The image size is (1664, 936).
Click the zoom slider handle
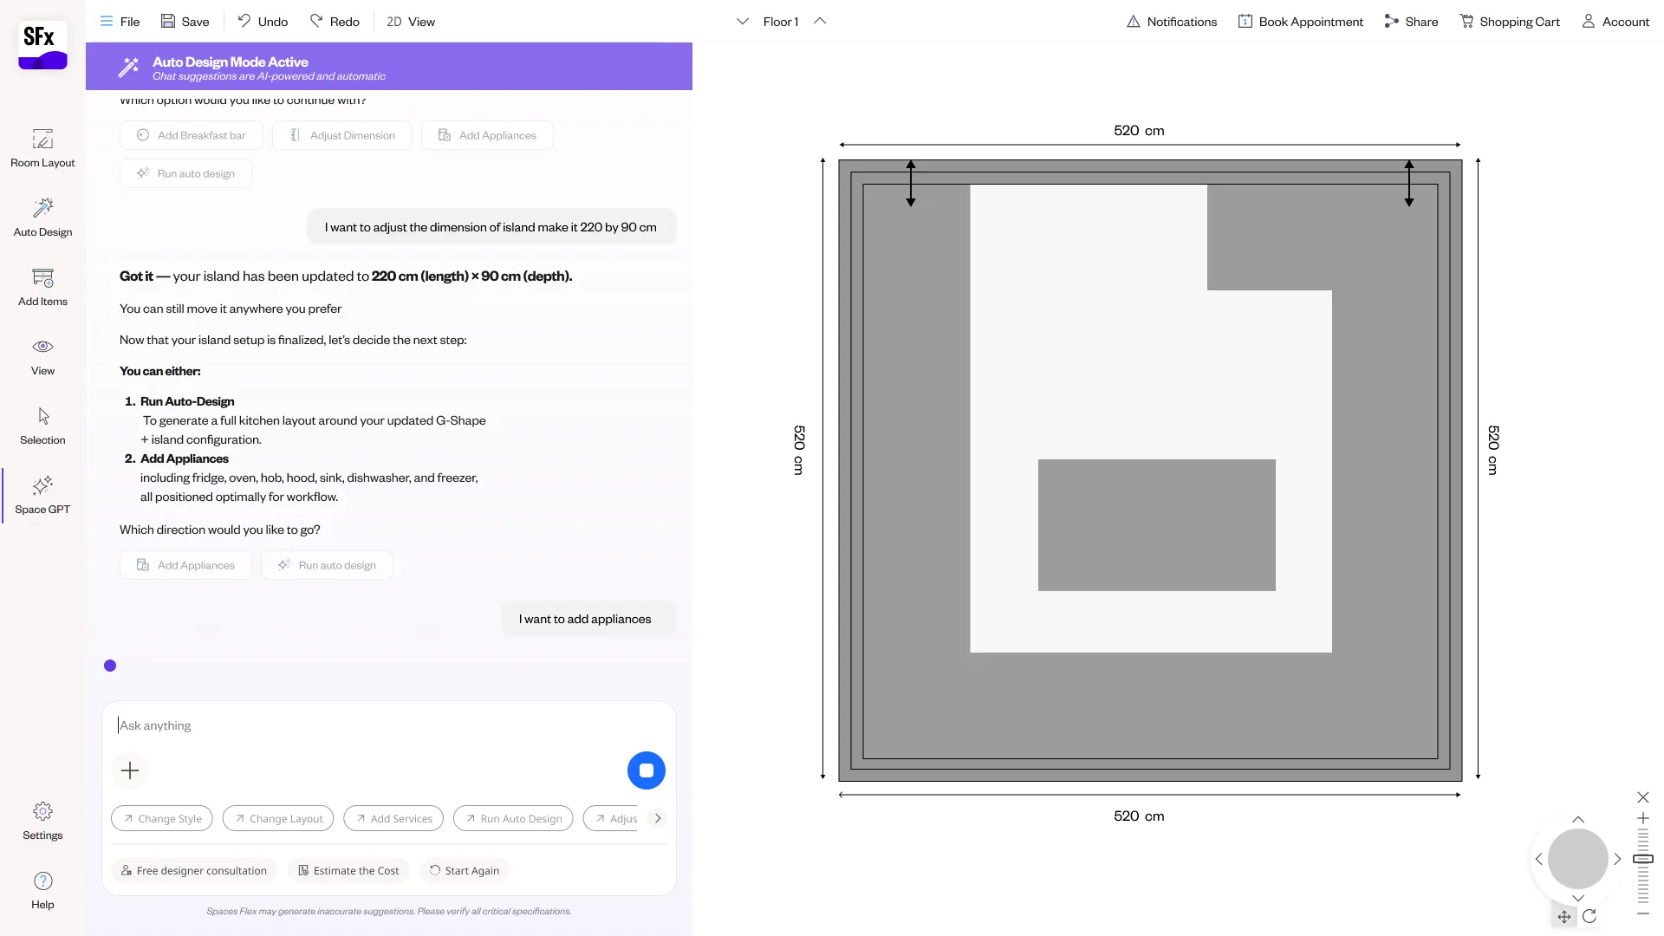[x=1643, y=859]
